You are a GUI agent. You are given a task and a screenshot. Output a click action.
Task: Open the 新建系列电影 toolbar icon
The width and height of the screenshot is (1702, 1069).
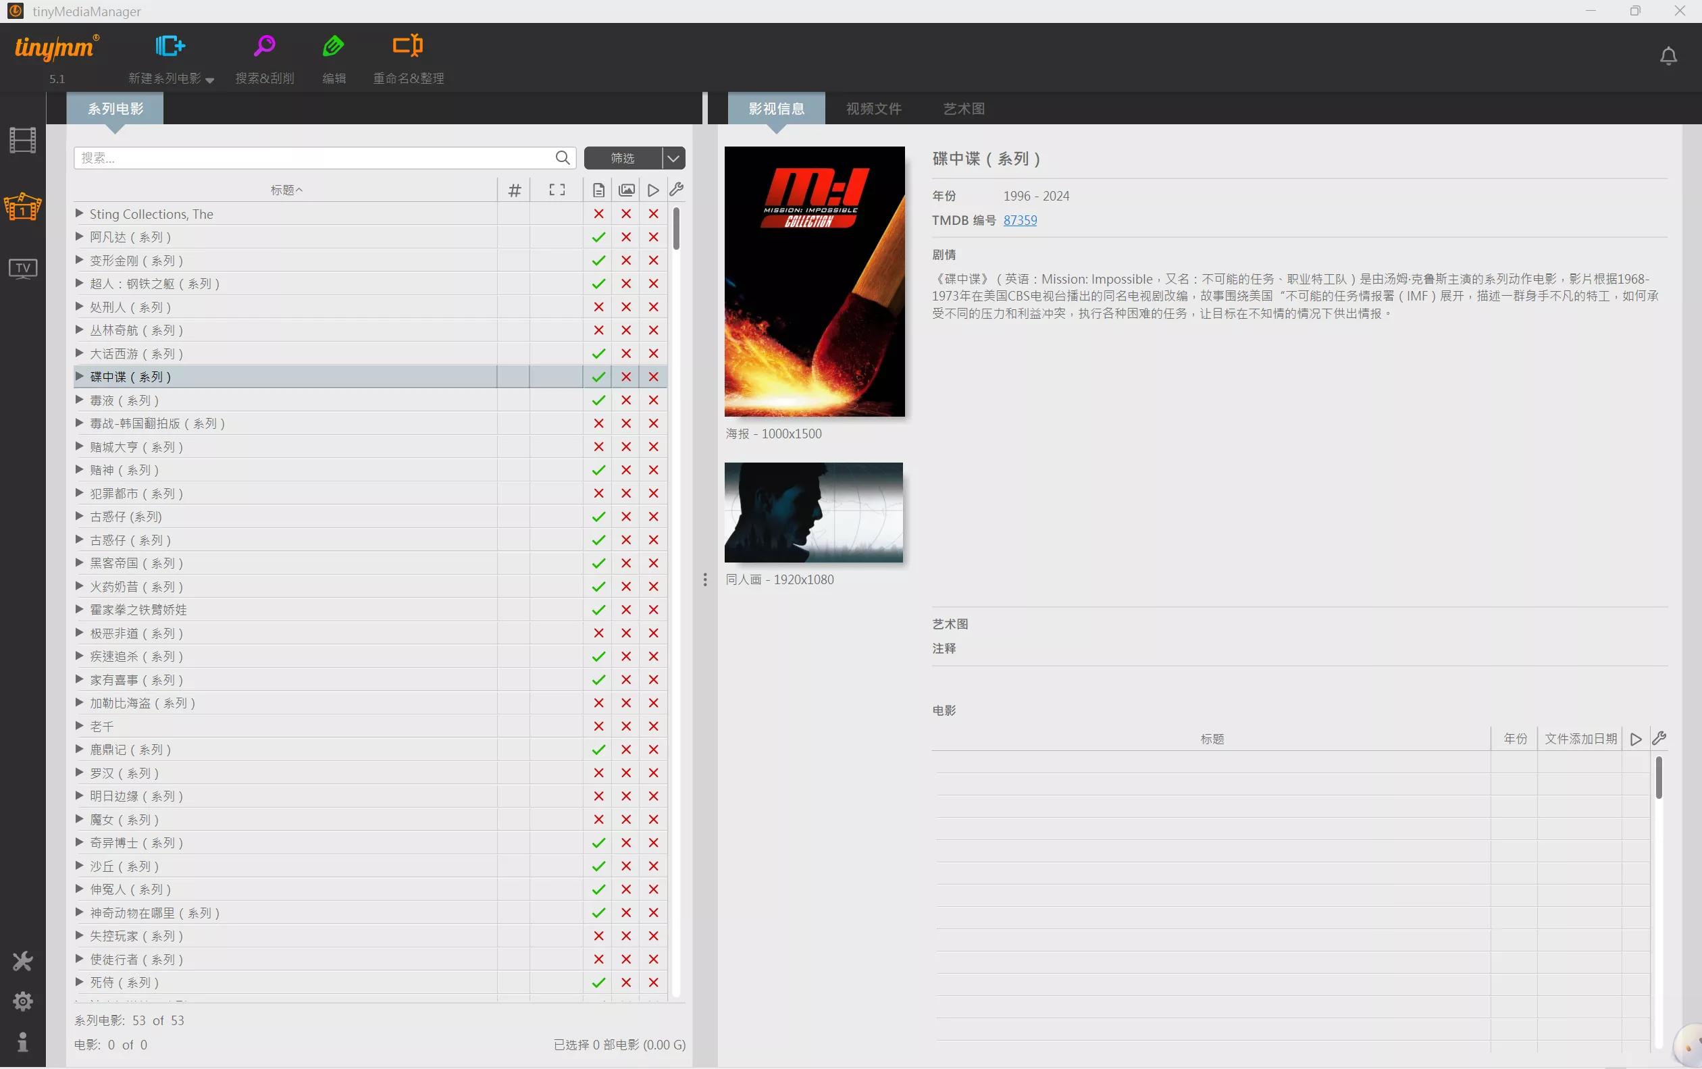[170, 46]
